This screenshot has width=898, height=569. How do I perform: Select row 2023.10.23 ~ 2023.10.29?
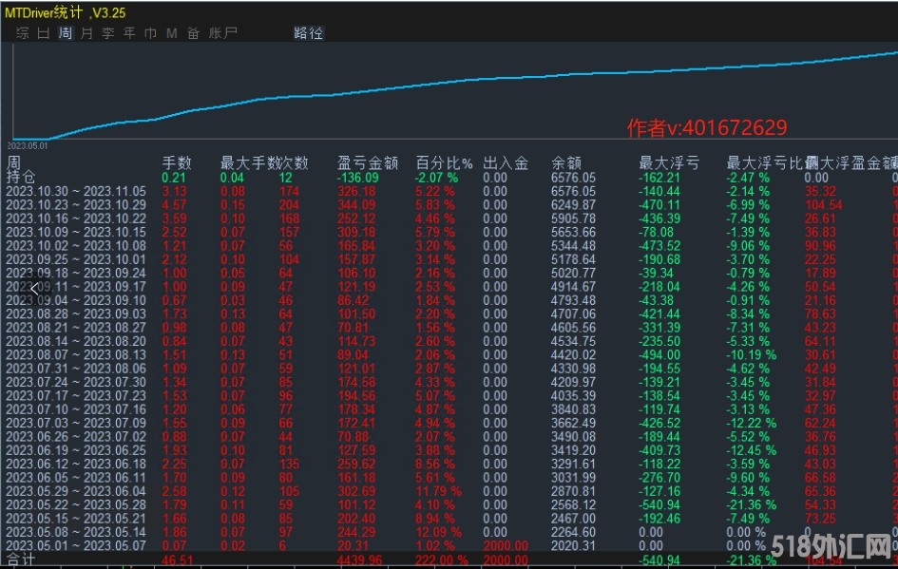pyautogui.click(x=76, y=205)
